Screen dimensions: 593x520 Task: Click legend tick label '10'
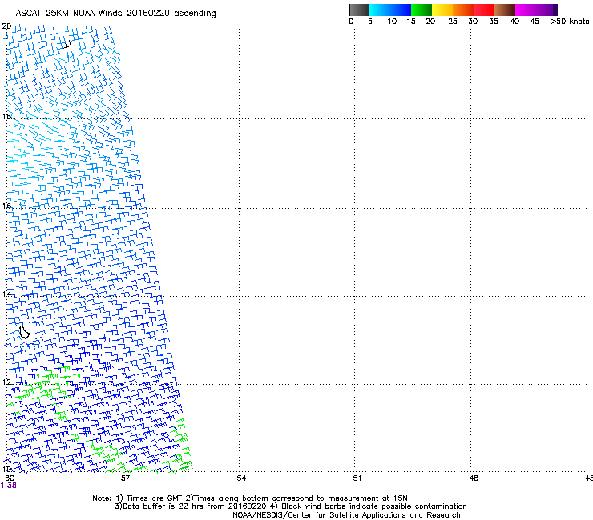point(392,22)
